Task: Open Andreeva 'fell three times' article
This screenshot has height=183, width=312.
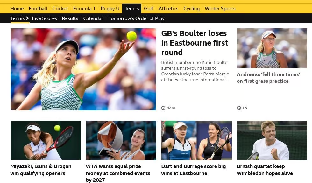Action: [268, 78]
